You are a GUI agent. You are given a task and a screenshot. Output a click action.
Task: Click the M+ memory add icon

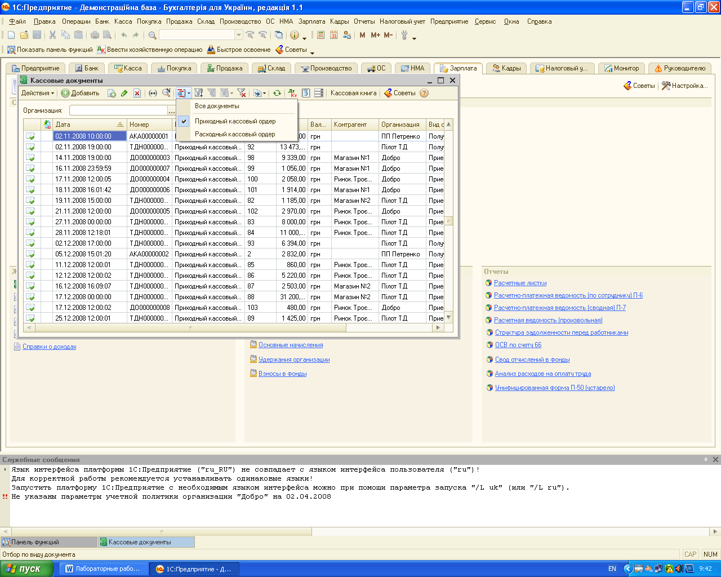[x=375, y=35]
